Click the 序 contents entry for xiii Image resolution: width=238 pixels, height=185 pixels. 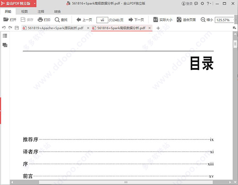point(118,164)
